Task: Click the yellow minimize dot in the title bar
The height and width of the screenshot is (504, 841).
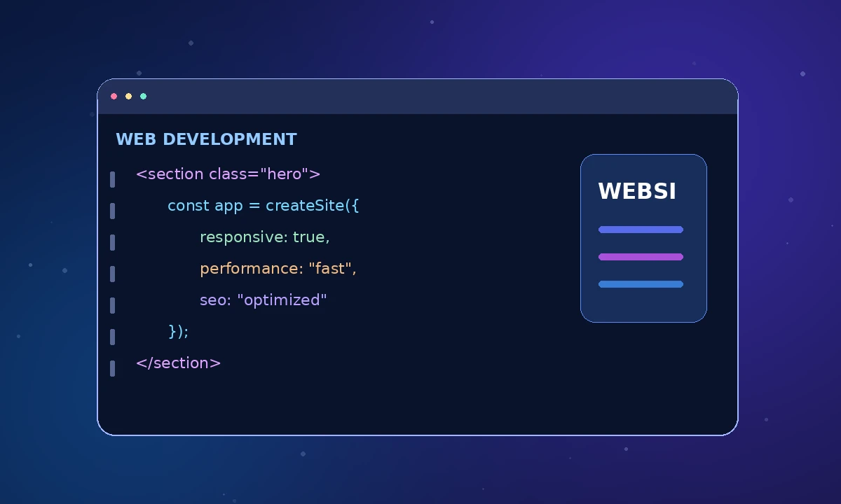Action: tap(128, 97)
